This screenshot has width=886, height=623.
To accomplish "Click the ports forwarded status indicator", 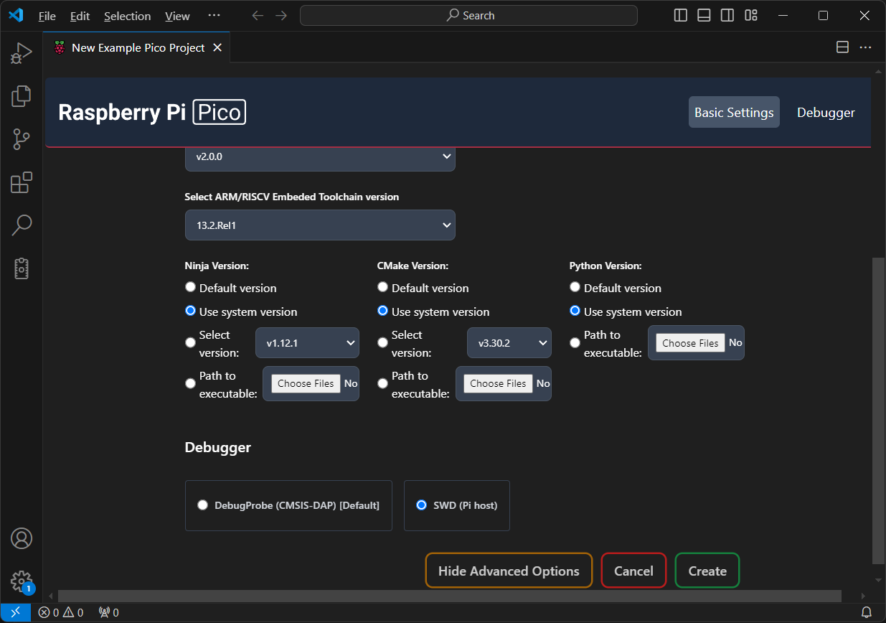I will 108,612.
